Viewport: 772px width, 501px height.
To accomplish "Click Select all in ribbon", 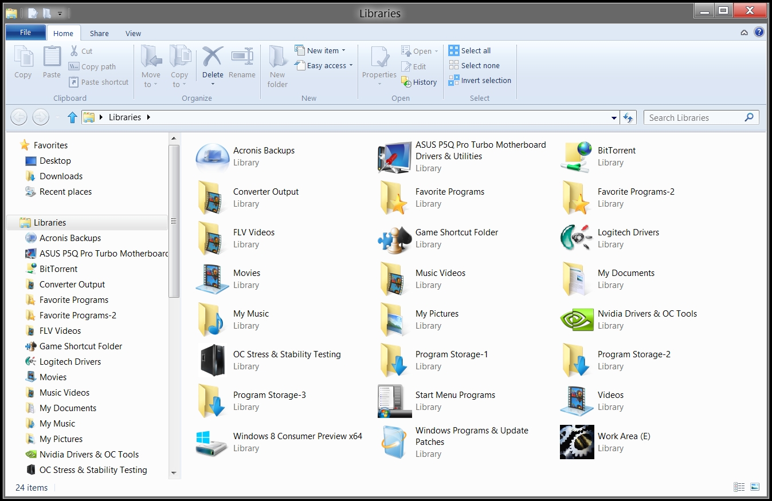I will 470,50.
